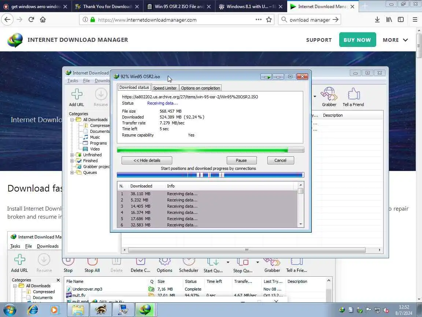Open Windows Media Player taskbar icon
This screenshot has width=422, height=317.
point(54,310)
